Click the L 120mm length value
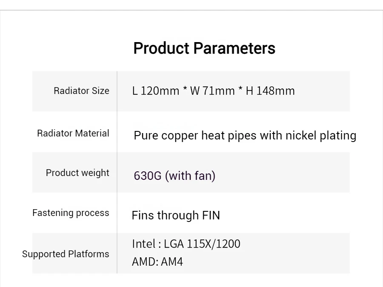 156,91
